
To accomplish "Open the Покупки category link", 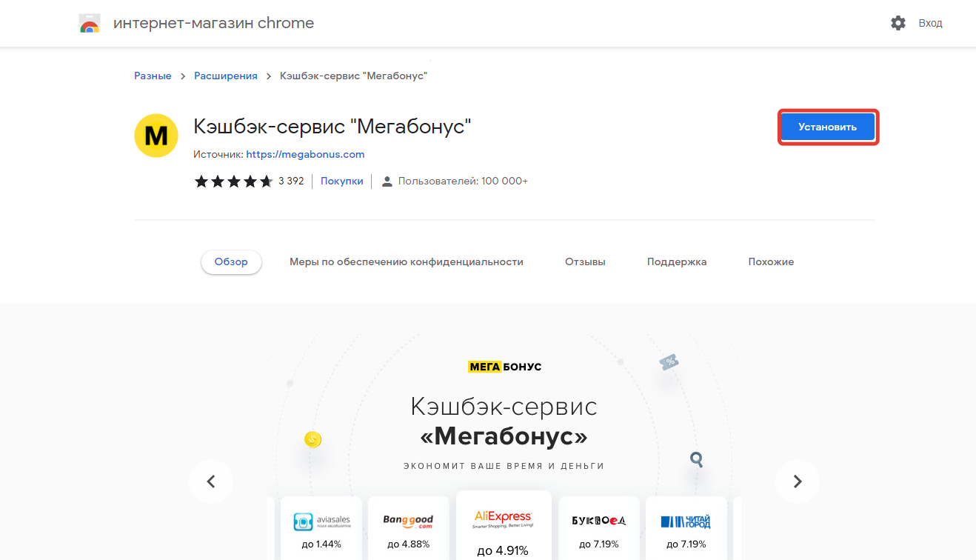I will (x=342, y=181).
